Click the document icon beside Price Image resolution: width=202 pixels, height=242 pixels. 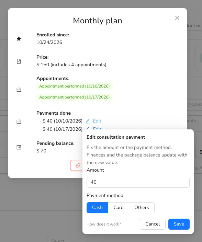pyautogui.click(x=19, y=61)
